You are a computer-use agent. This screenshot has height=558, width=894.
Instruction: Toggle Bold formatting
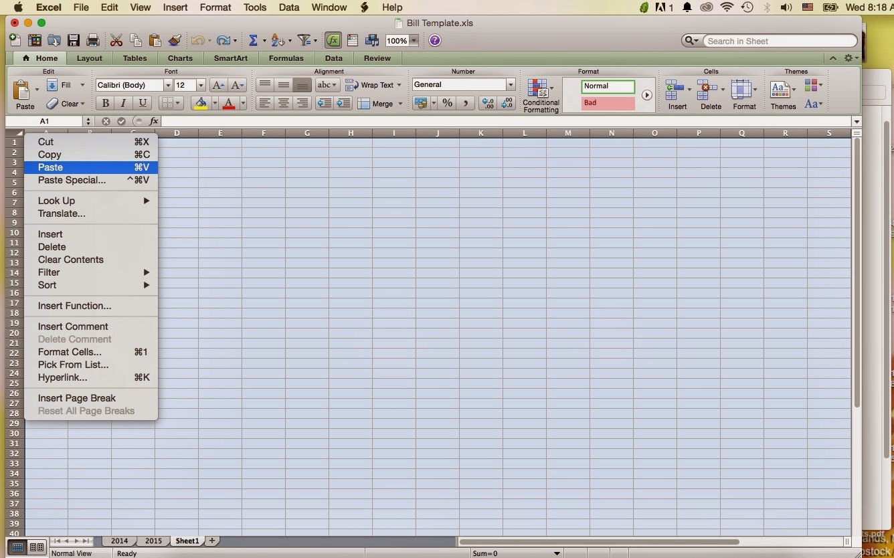(105, 103)
